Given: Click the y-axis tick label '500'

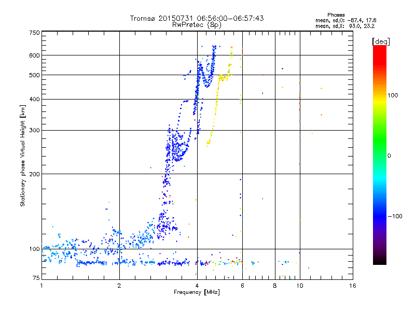Looking at the screenshot, I should tap(35, 75).
